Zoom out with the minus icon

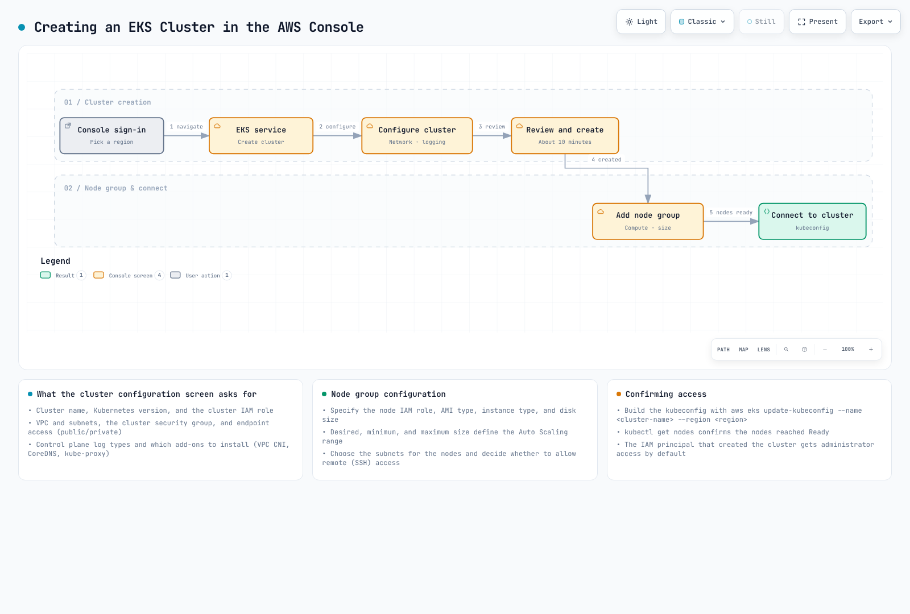point(825,350)
